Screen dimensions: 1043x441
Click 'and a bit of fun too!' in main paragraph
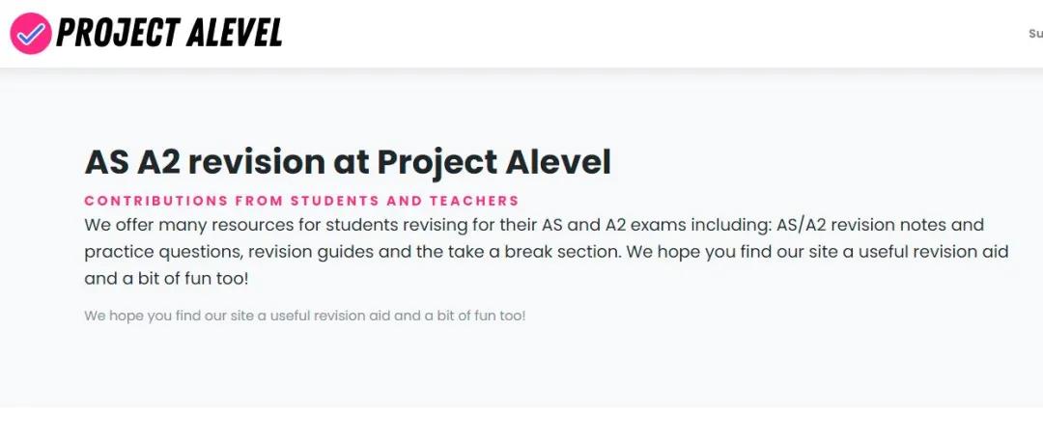tap(166, 279)
